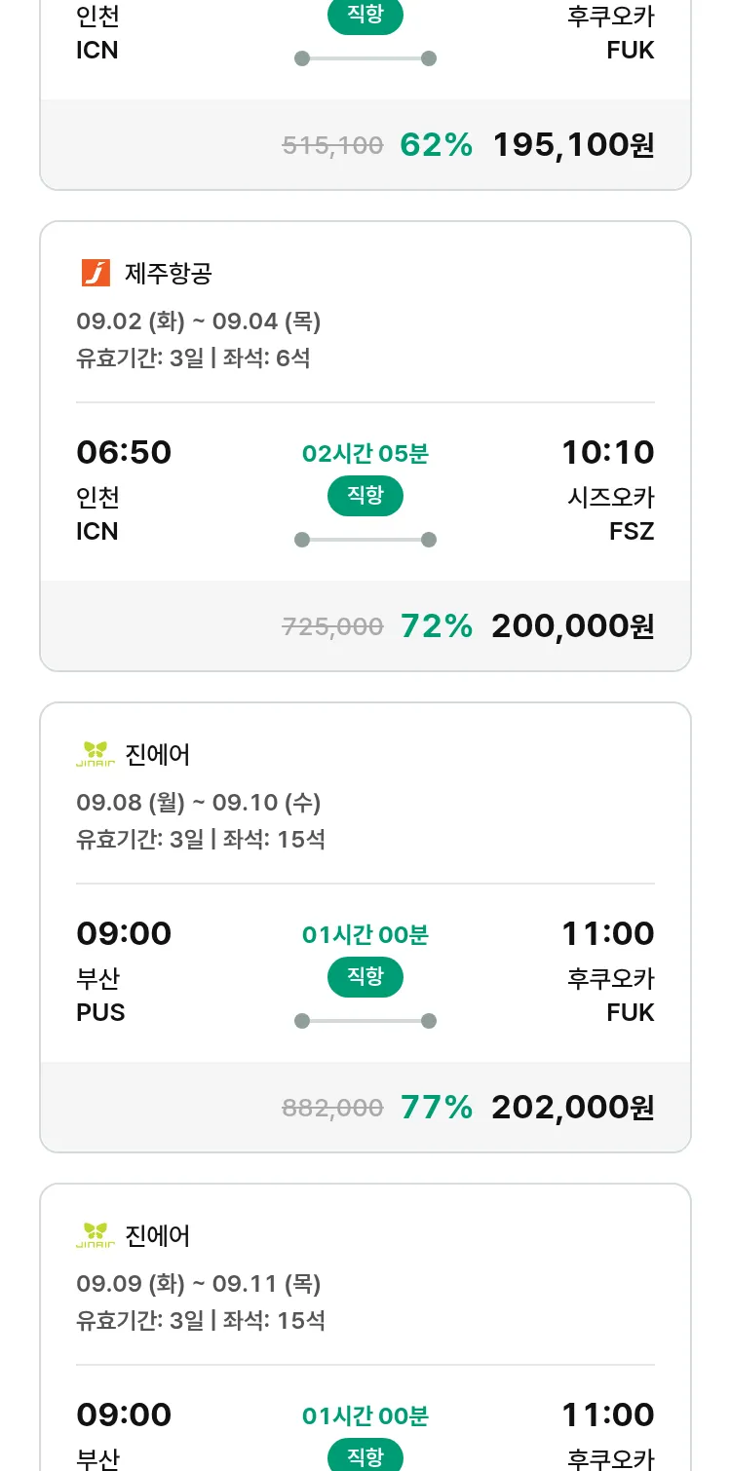The height and width of the screenshot is (1471, 731).
Task: Click the 09.09 (화) ~ 09.11 (목) date range
Action: [x=199, y=1284]
